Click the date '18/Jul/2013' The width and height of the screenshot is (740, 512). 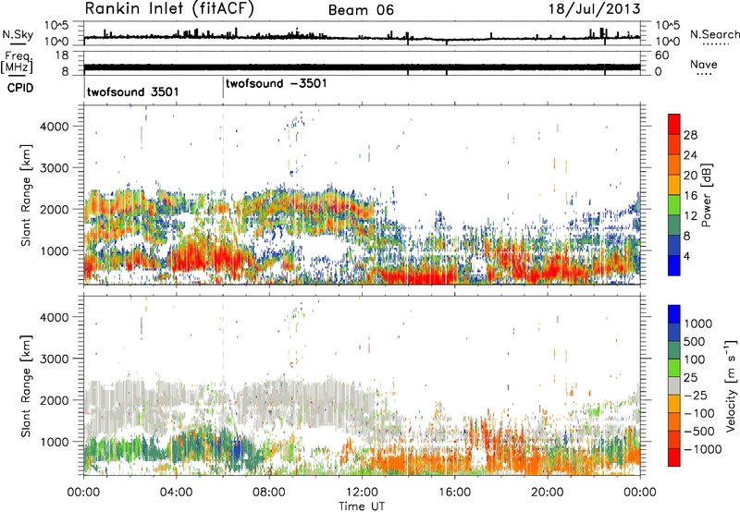595,9
